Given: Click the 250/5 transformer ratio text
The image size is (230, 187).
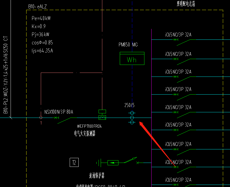Looking at the screenshot, I should click(x=129, y=105).
